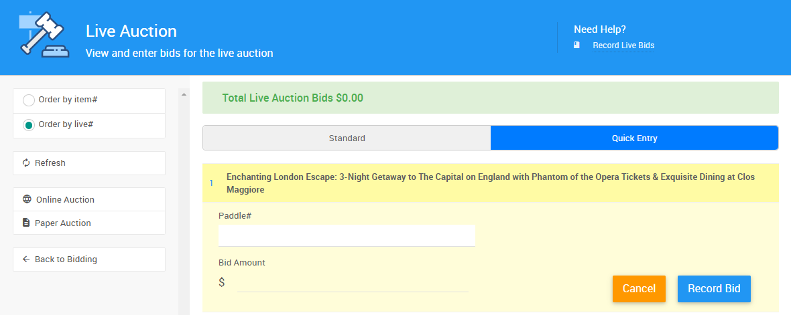
Task: Switch to the Quick Entry tab
Action: coord(634,138)
